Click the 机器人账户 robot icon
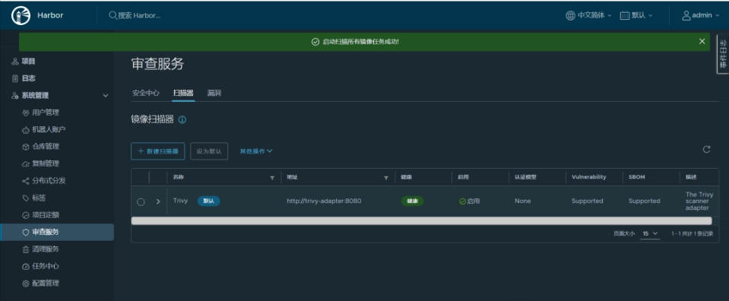Screen dimensions: 729x301 26,130
